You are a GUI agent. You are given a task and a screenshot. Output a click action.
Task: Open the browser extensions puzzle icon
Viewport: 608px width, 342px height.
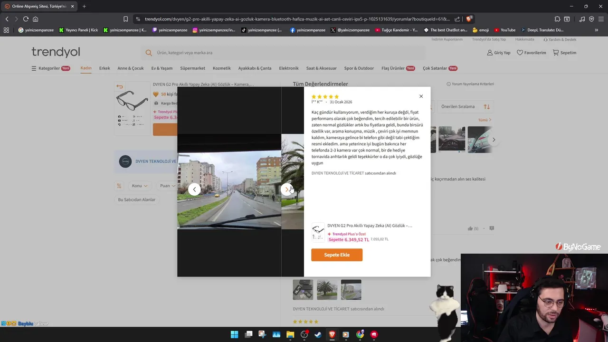coord(557,19)
